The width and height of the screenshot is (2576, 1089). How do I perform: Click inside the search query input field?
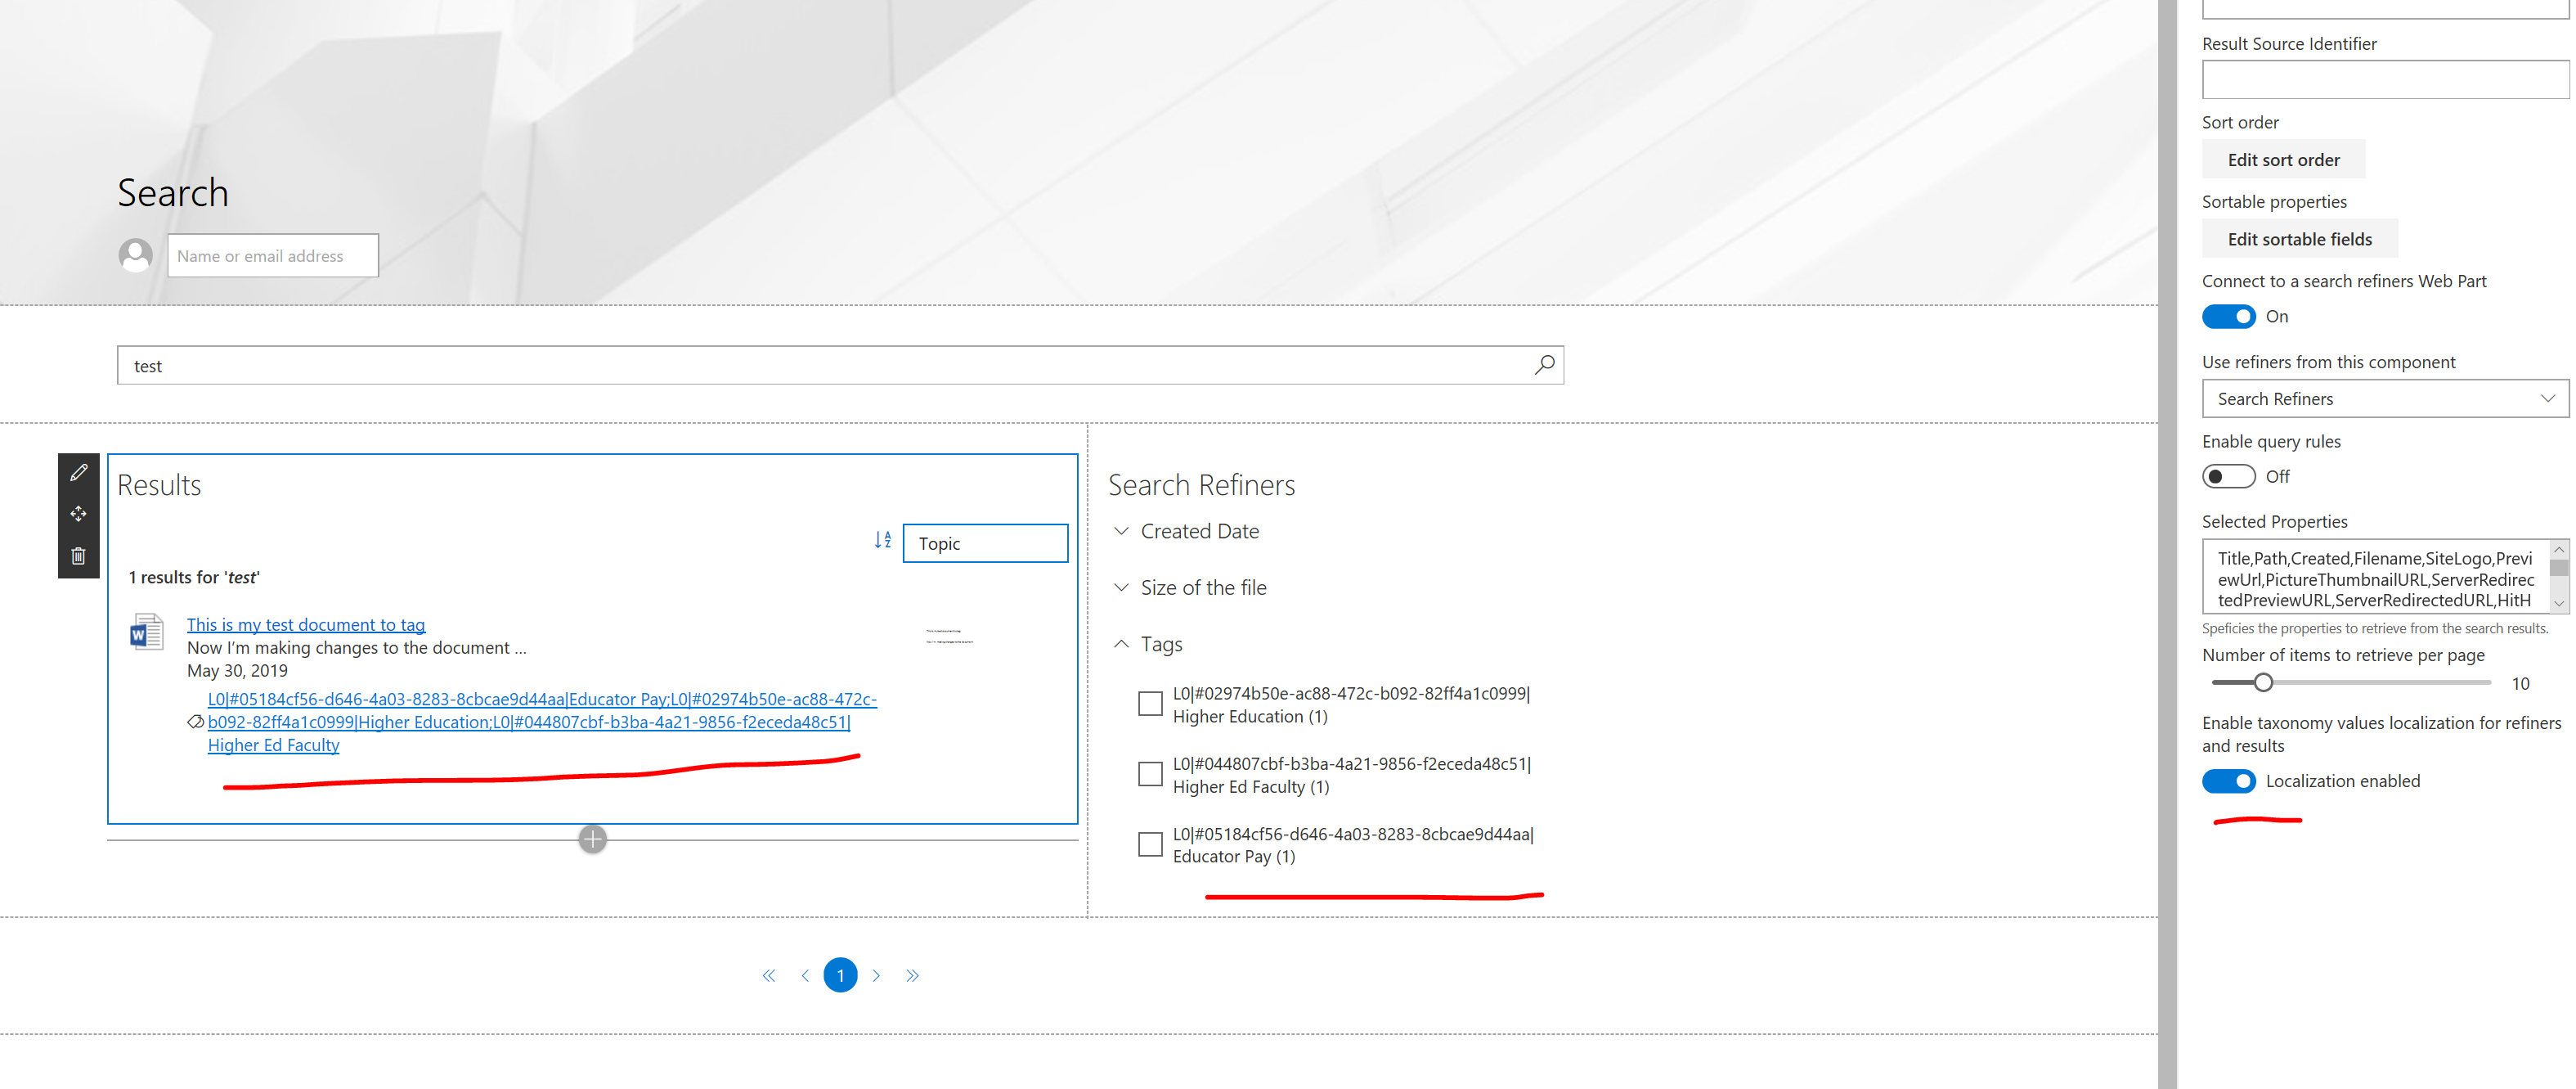[x=700, y=364]
